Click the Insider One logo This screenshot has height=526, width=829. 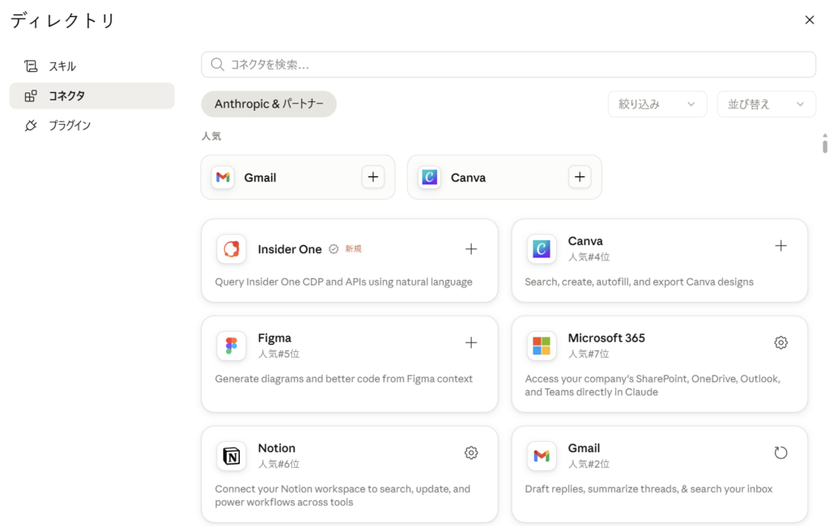click(x=231, y=249)
